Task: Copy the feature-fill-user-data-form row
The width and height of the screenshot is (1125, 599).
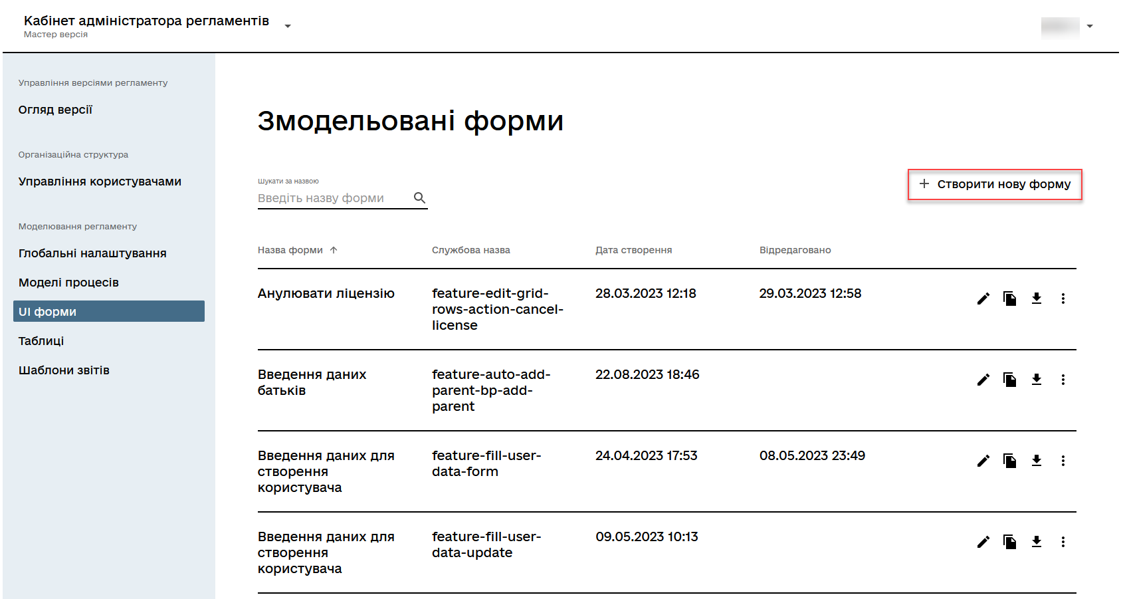Action: pyautogui.click(x=1010, y=461)
